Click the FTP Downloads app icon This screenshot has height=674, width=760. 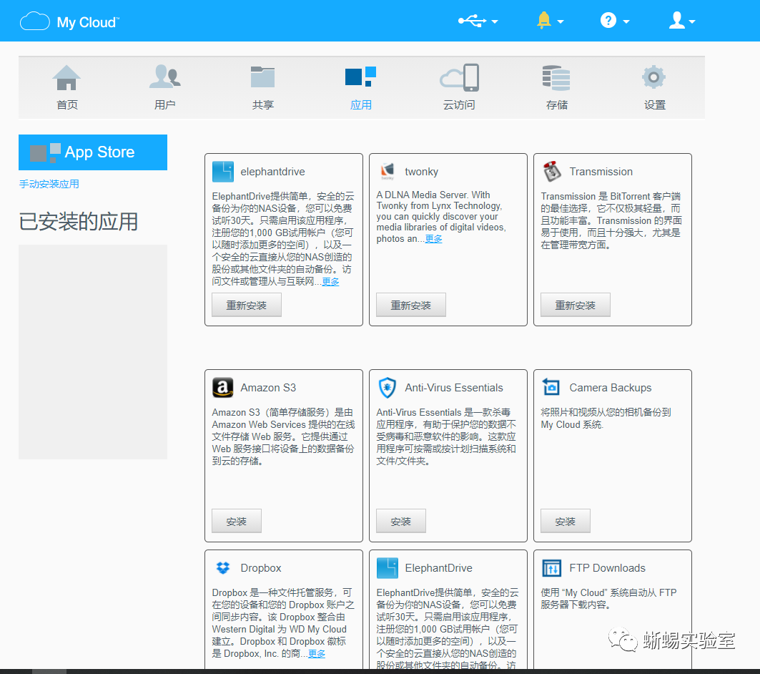click(551, 568)
